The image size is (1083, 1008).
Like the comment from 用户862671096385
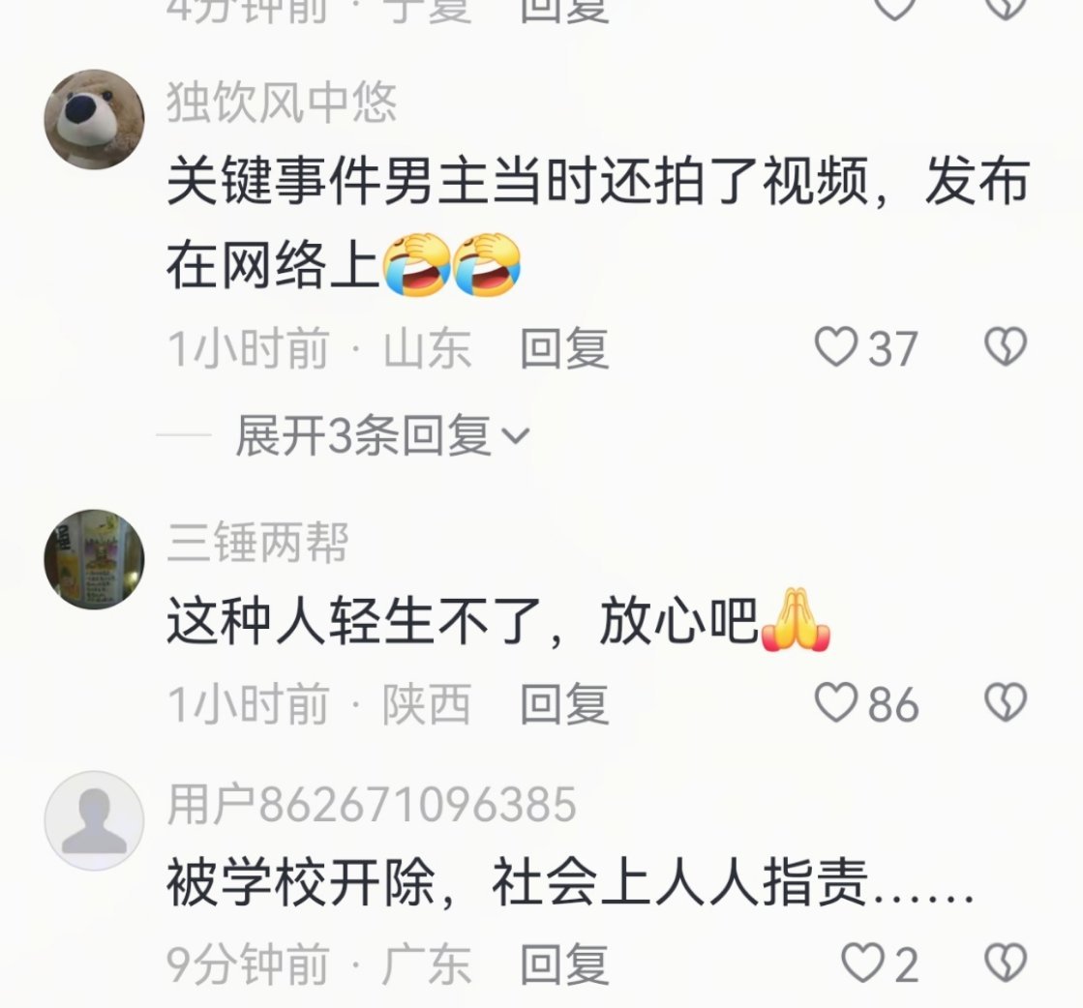coord(862,963)
